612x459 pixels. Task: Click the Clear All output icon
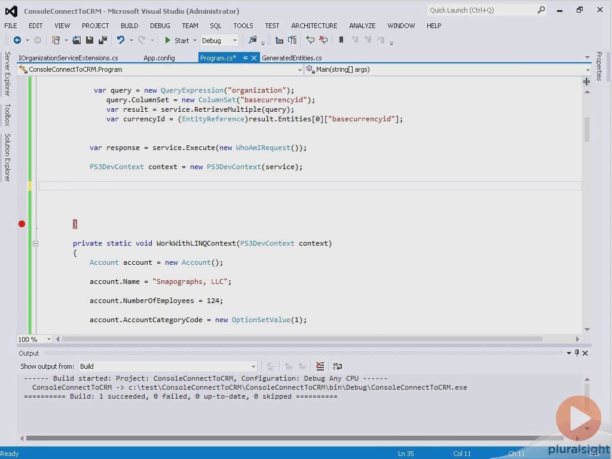point(320,366)
